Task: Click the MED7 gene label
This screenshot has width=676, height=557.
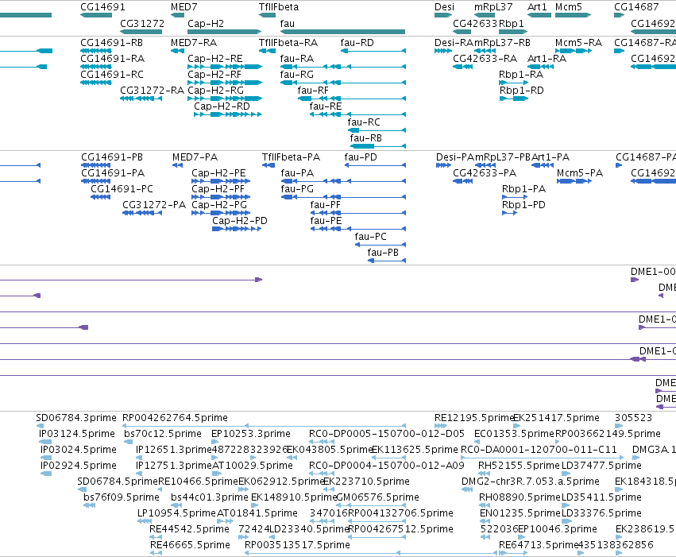Action: (184, 7)
